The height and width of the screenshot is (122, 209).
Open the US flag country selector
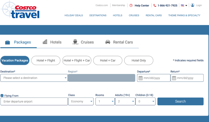pyautogui.click(x=184, y=5)
